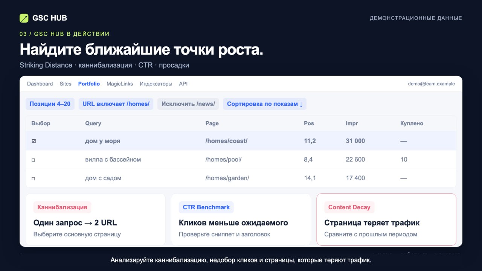Sort by the Impr column header
Viewport: 482px width, 271px height.
point(352,123)
